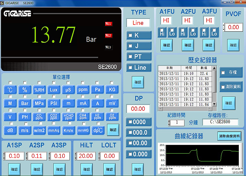Click the A2SP value stepper arrows
This screenshot has height=176, width=246.
coord(27,156)
